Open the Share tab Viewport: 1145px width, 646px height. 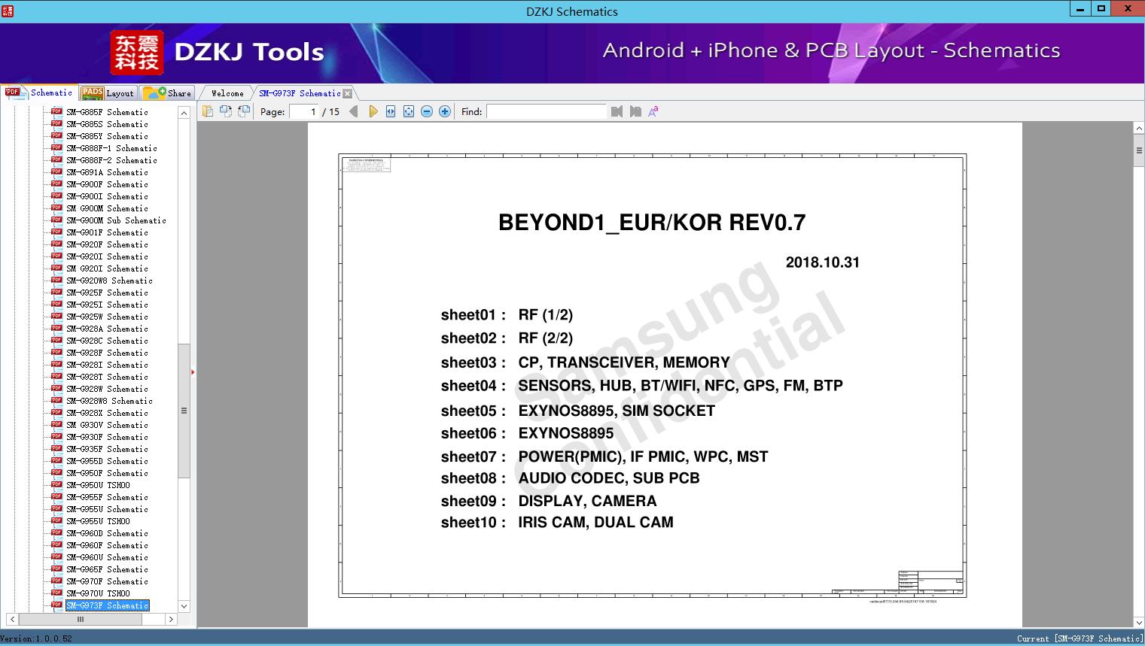167,93
